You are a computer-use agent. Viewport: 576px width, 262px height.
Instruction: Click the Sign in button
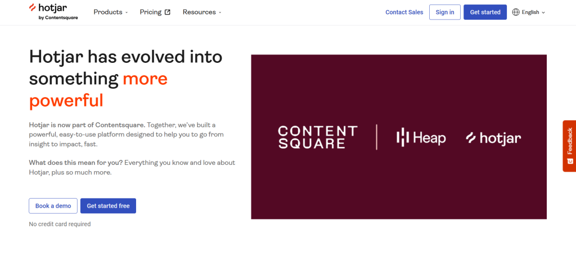click(445, 12)
